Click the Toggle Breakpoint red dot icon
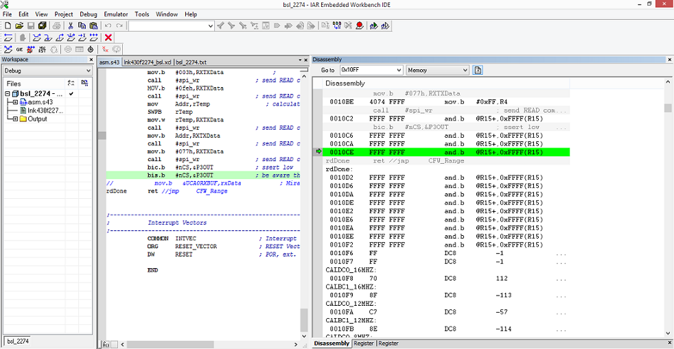Screen dimensions: 674x349 (x=360, y=26)
